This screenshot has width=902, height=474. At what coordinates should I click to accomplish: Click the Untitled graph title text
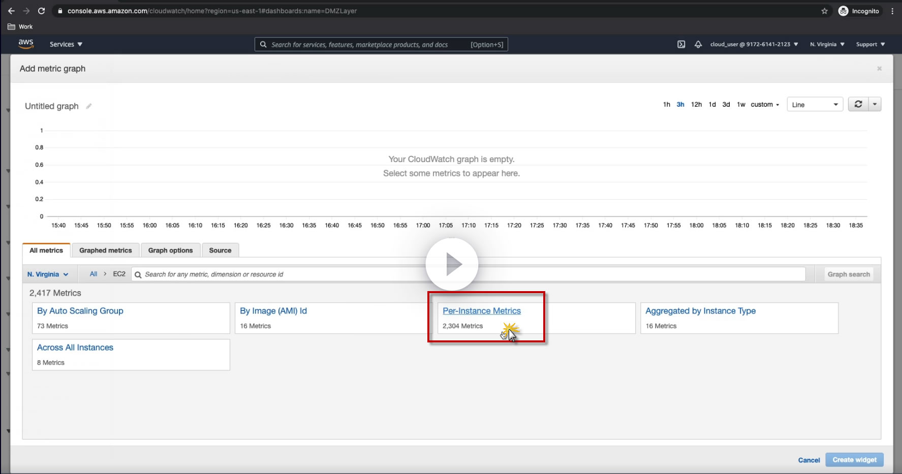point(52,106)
